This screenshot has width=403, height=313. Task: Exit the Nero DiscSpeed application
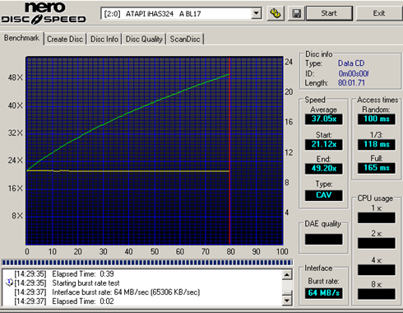pos(379,13)
